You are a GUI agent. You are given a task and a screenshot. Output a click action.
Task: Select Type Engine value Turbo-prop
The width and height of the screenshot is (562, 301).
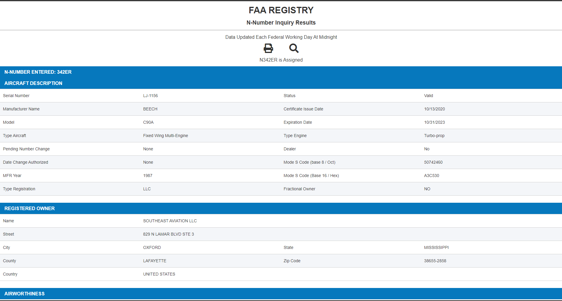[434, 136]
